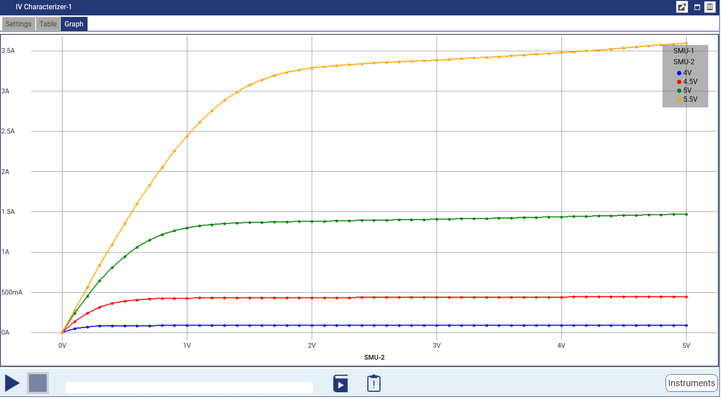This screenshot has height=398, width=721.
Task: Click the clipboard exclamation report icon
Action: coord(373,383)
